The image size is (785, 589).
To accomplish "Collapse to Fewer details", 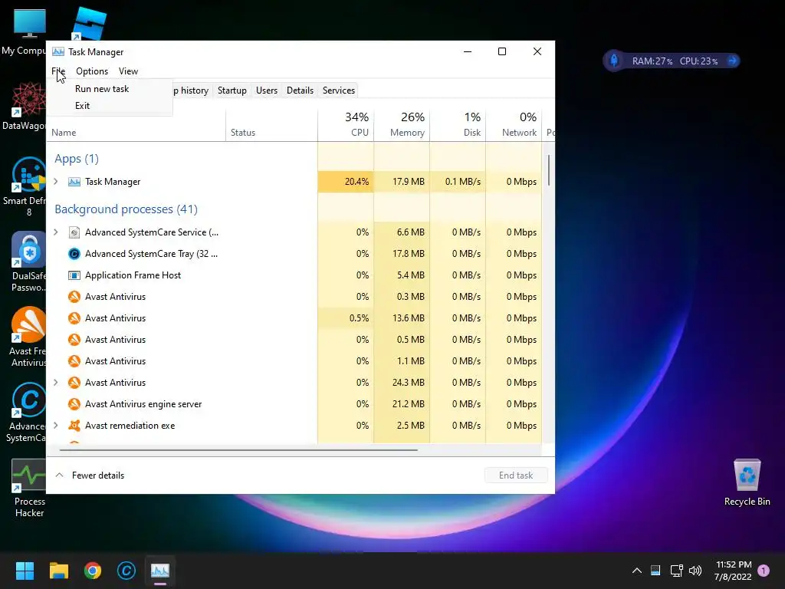I will (90, 475).
